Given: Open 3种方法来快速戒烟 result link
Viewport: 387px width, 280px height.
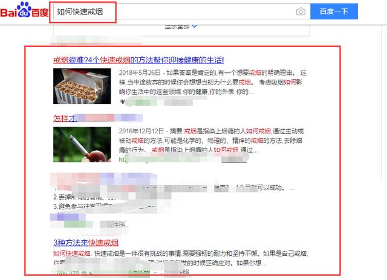Looking at the screenshot, I should point(86,243).
